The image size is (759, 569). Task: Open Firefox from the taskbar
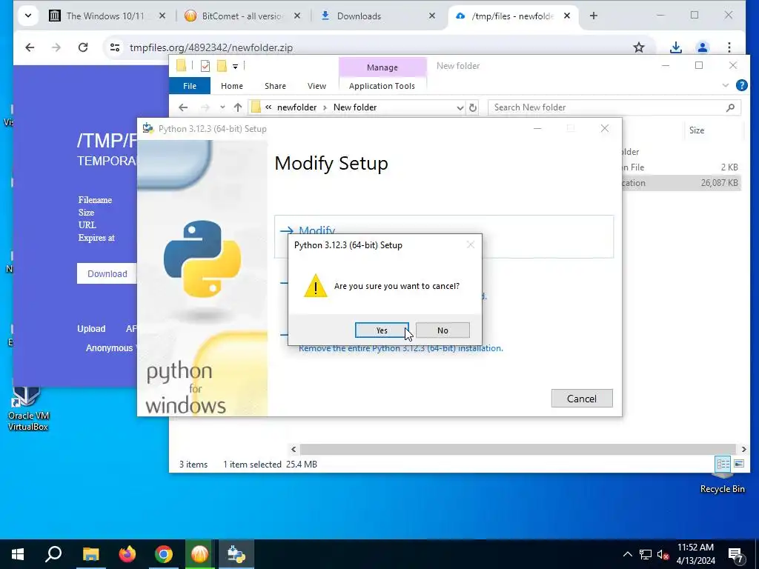coord(127,554)
